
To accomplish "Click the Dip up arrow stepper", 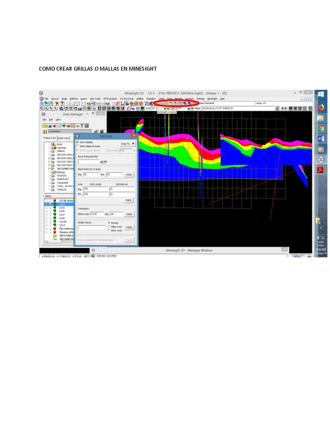I will point(189,108).
